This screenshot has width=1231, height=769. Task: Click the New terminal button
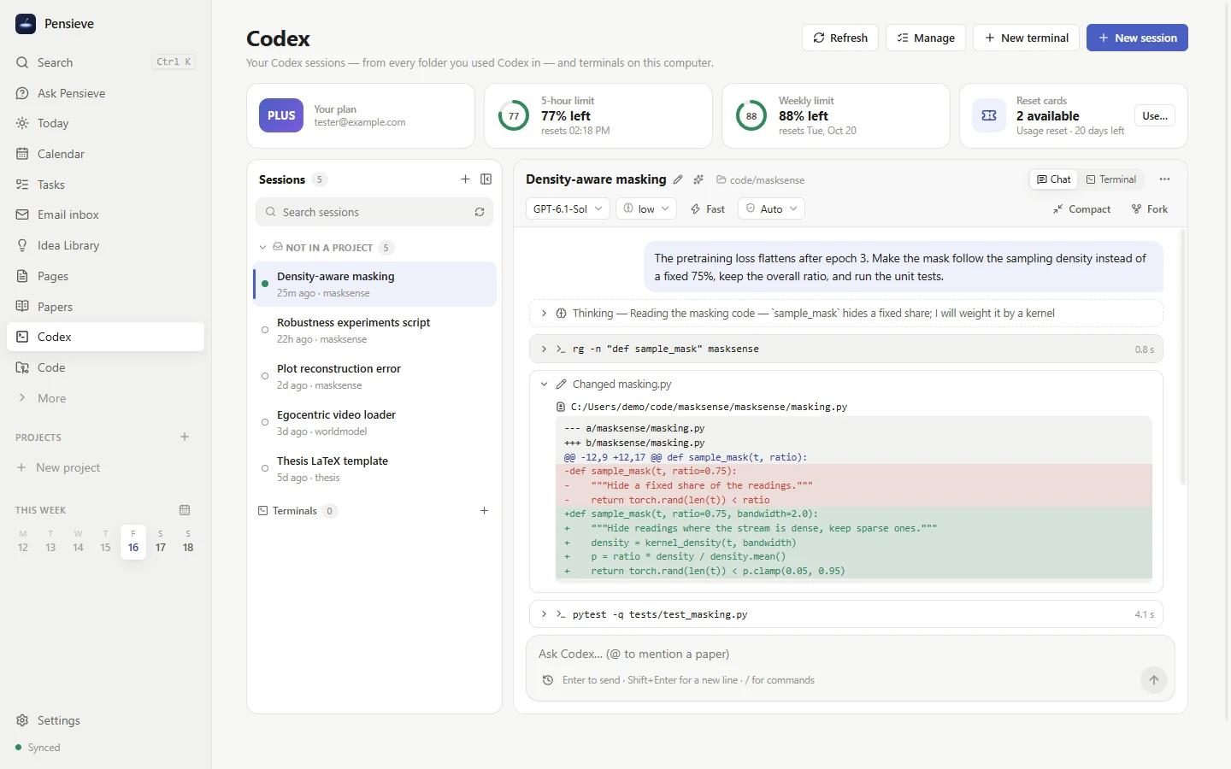point(1026,38)
